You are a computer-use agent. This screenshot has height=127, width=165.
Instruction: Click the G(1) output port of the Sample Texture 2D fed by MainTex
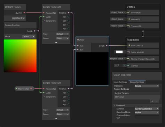69,97
